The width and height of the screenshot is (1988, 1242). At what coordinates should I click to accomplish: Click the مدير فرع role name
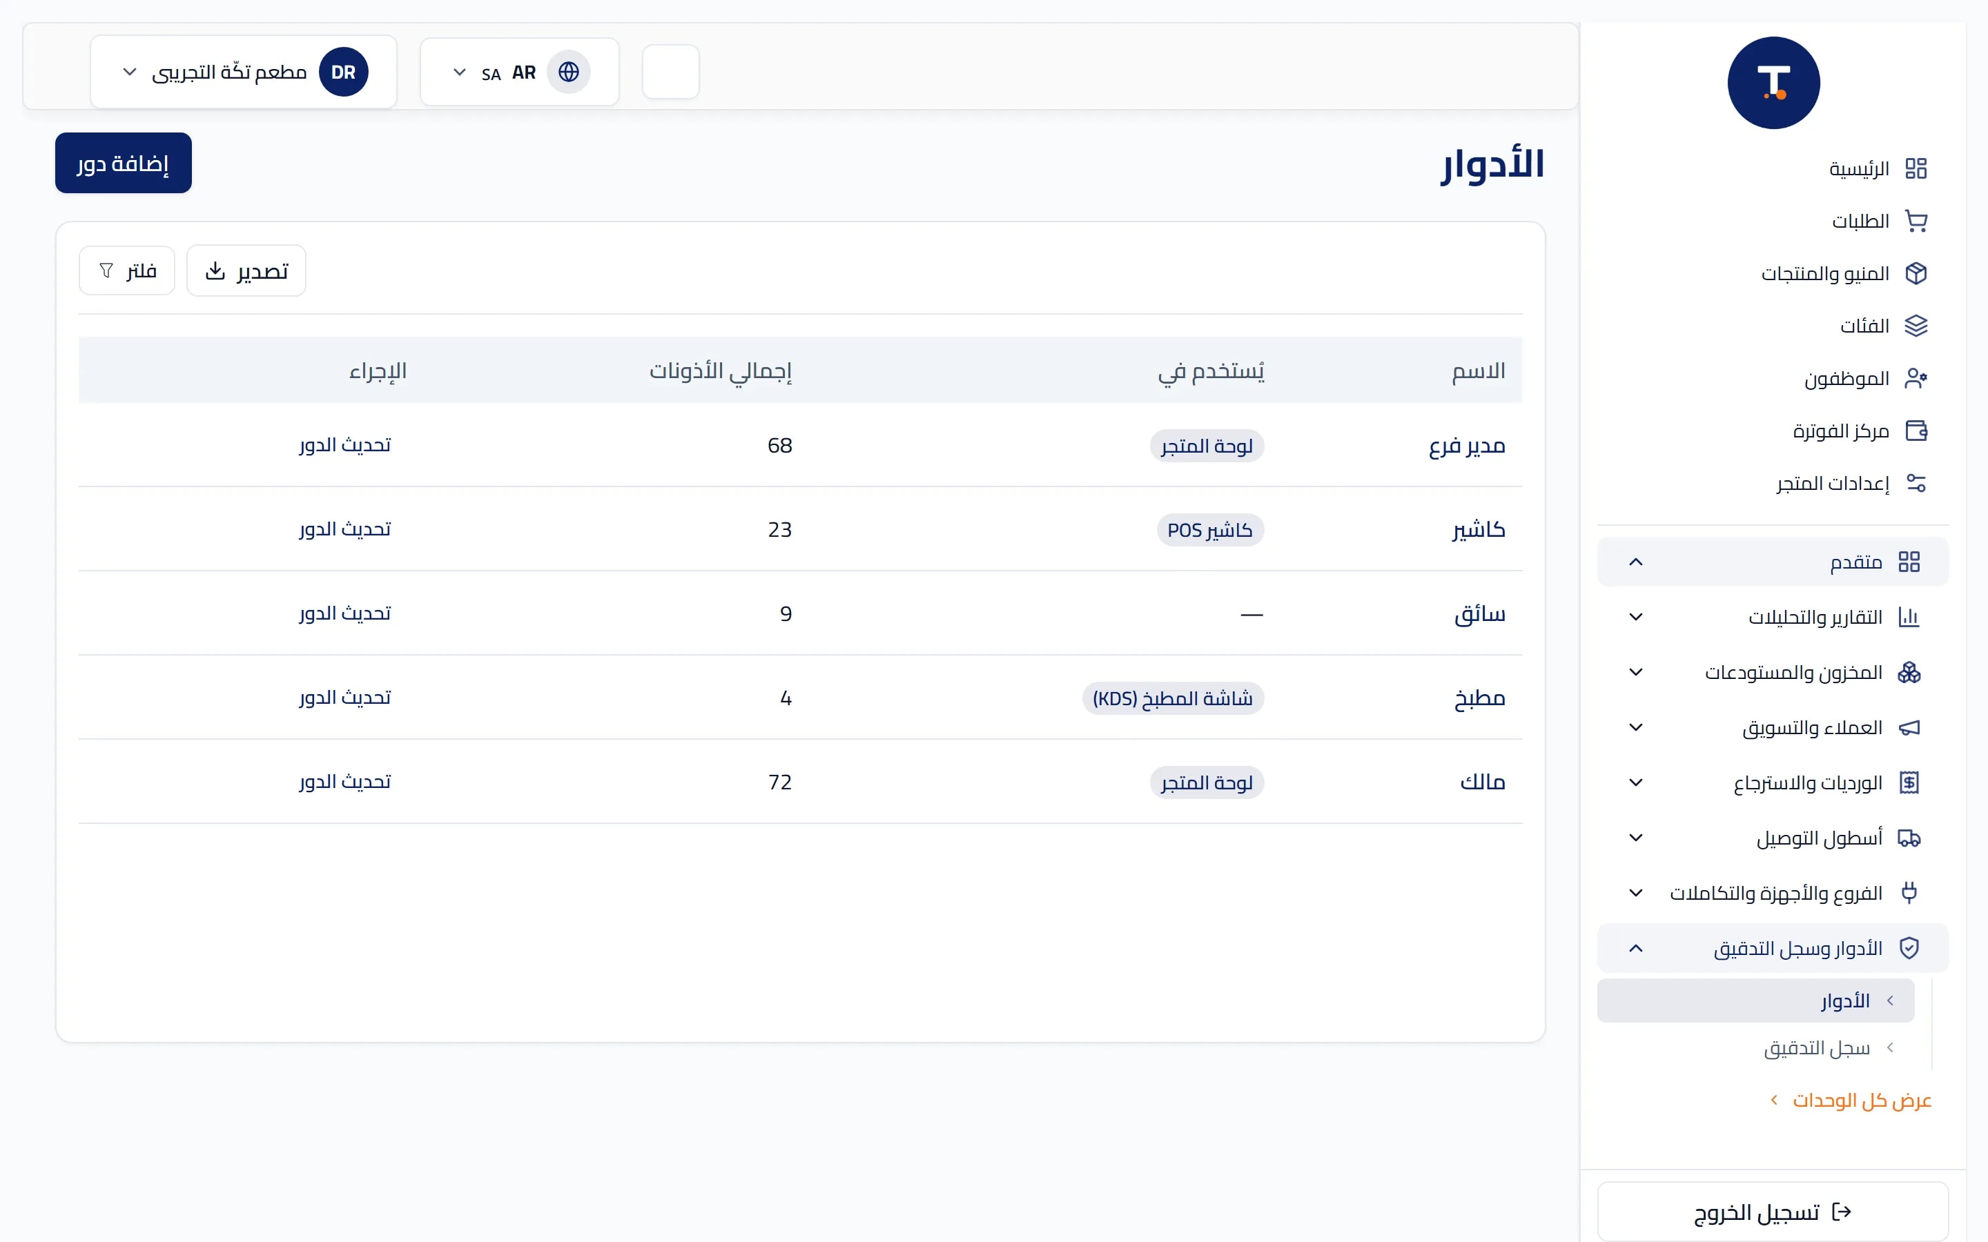tap(1467, 446)
